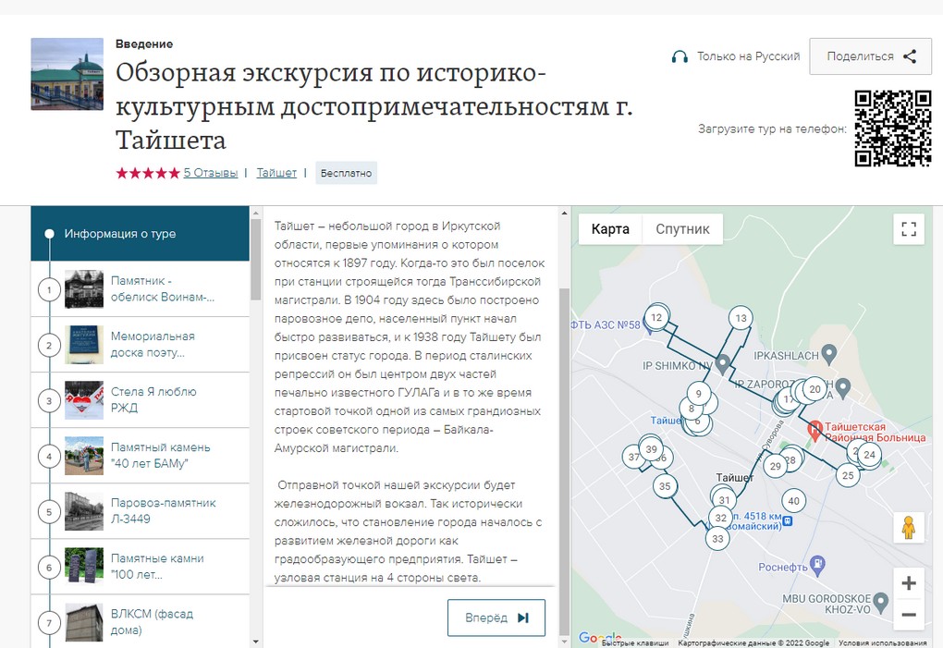The width and height of the screenshot is (943, 648).
Task: Open the Тайшет city link
Action: tap(276, 173)
